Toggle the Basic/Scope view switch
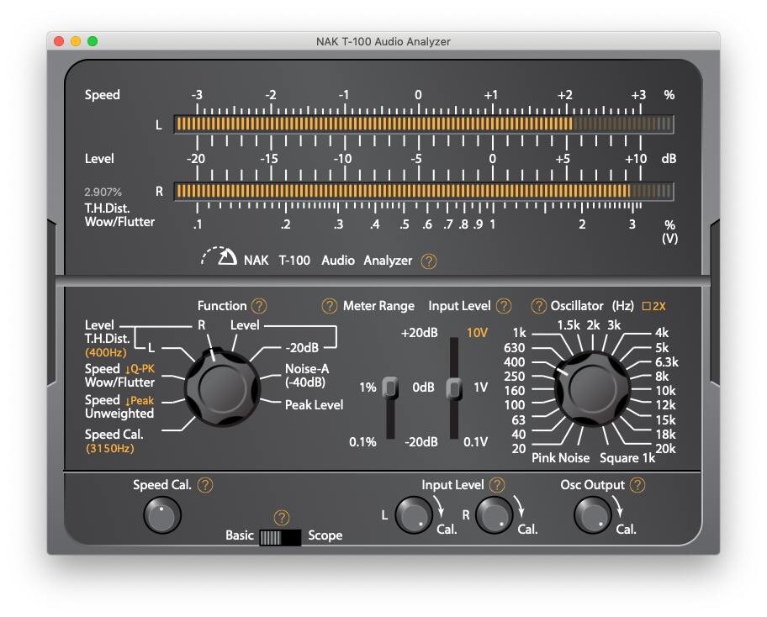The image size is (767, 617). [x=280, y=537]
